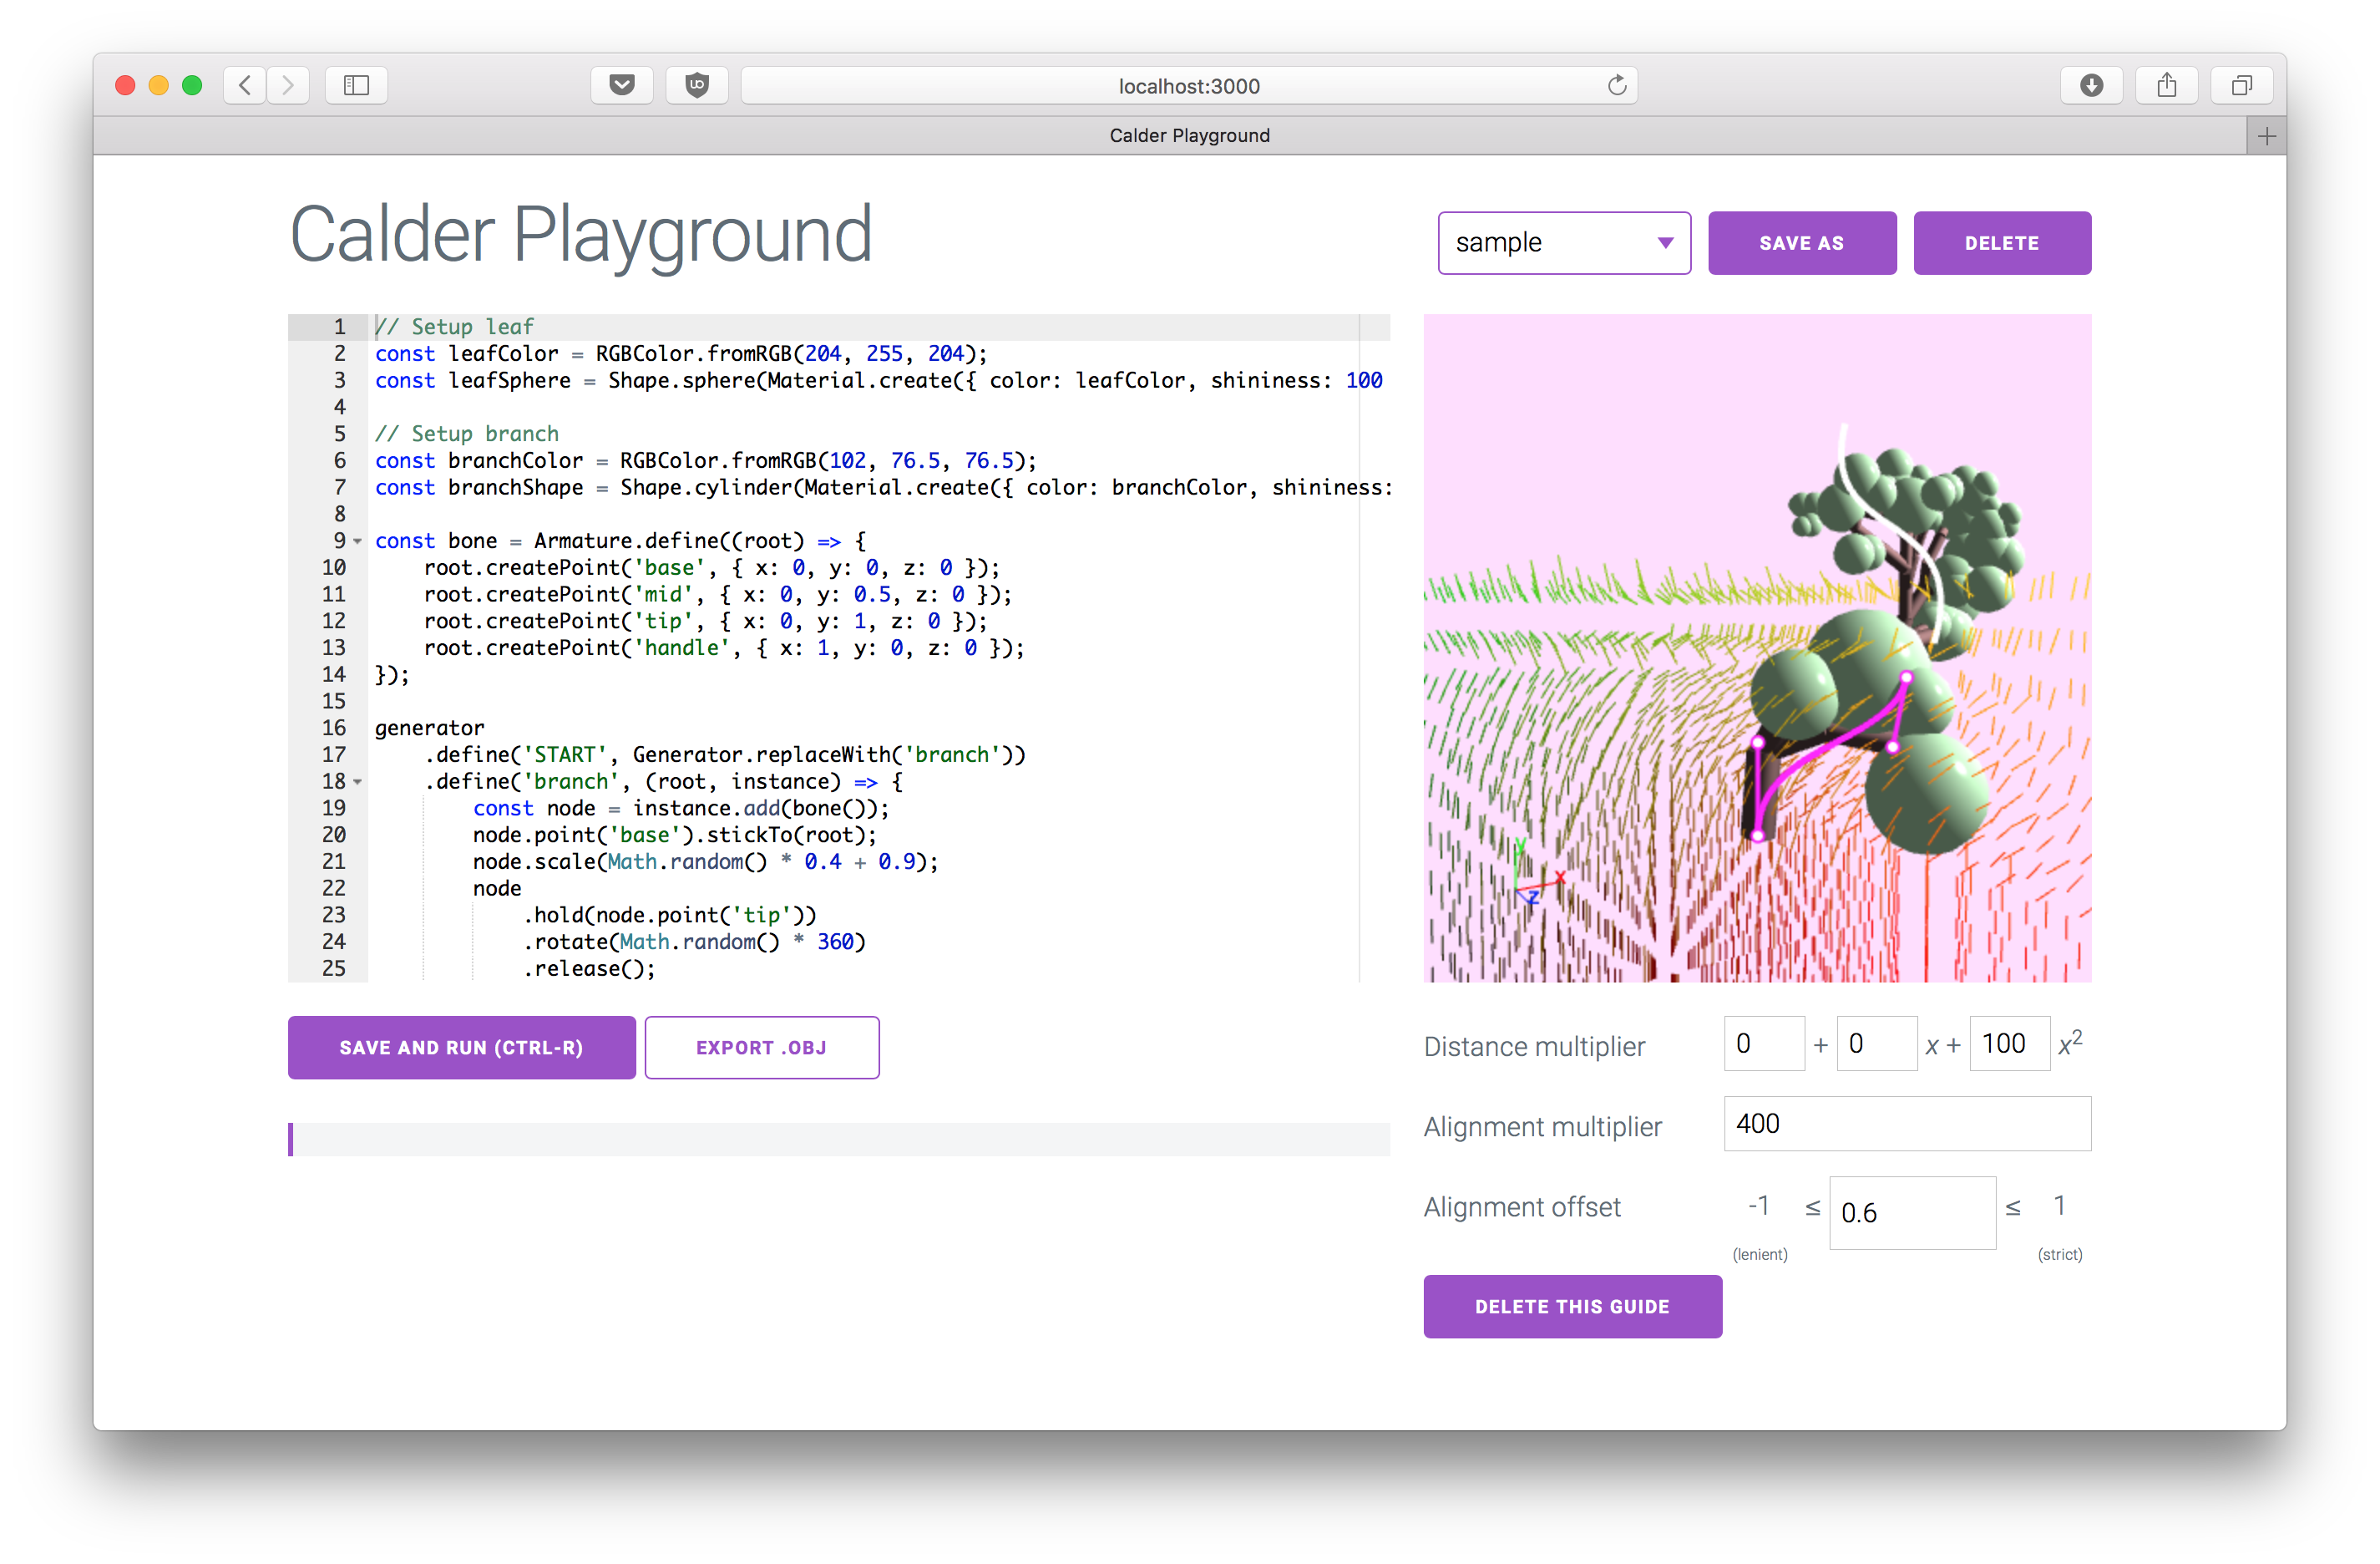Click the Save As button

[1801, 242]
